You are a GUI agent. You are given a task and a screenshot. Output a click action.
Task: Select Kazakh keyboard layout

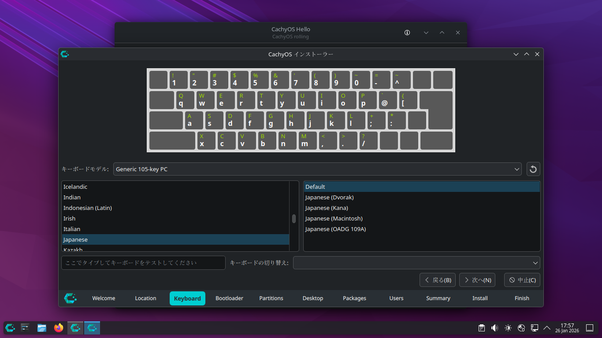pos(175,249)
